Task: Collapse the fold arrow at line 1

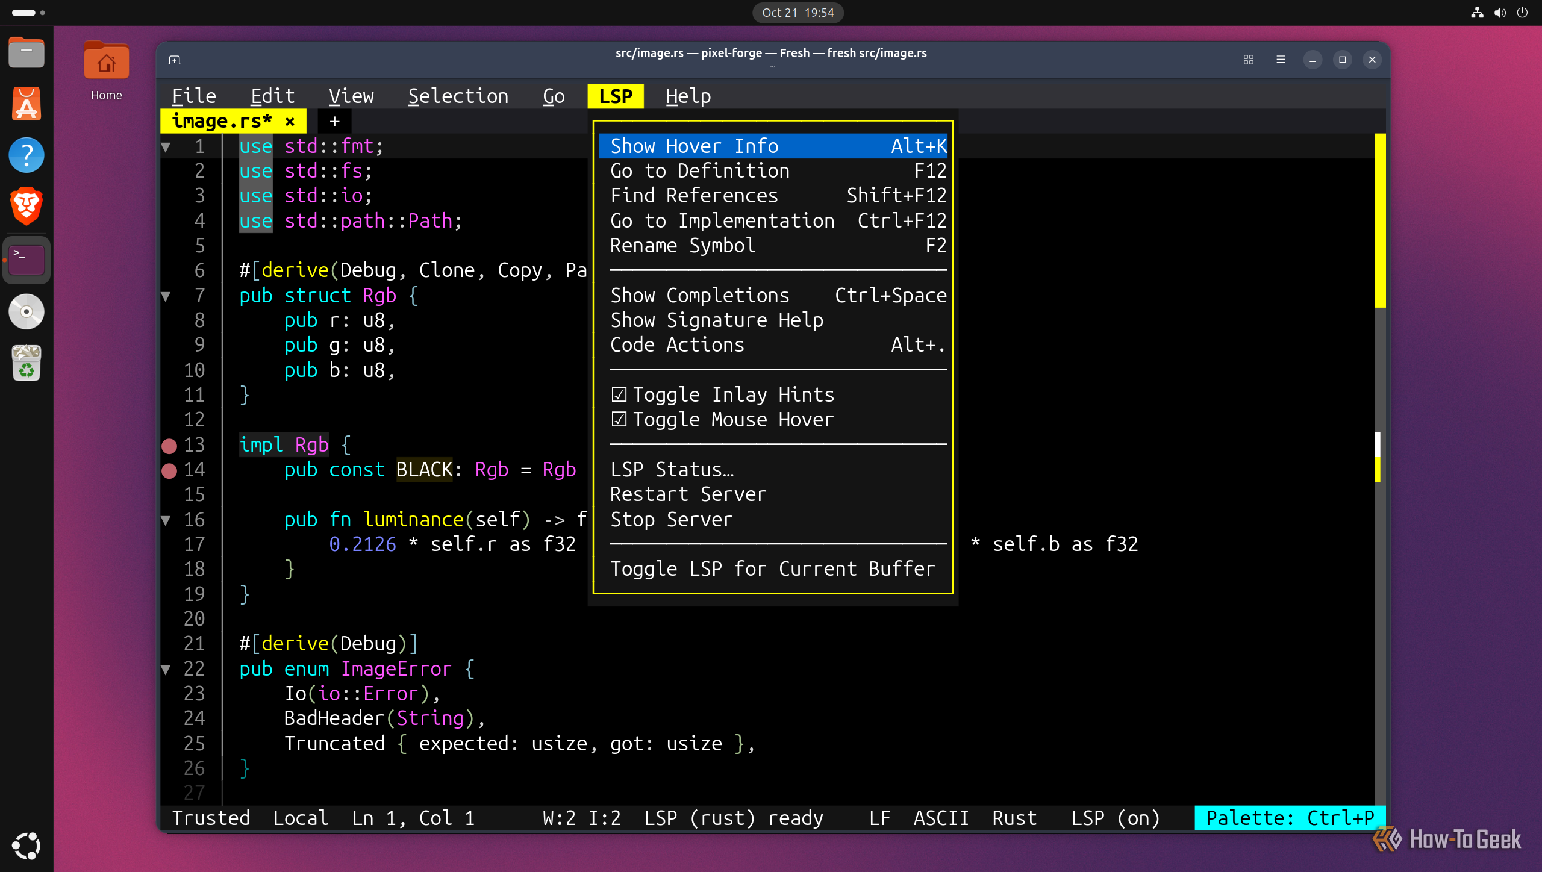Action: (166, 146)
